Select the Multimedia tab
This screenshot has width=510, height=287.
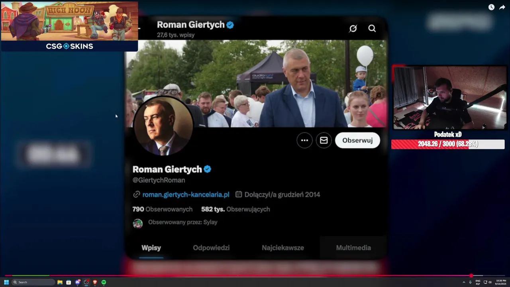(353, 248)
